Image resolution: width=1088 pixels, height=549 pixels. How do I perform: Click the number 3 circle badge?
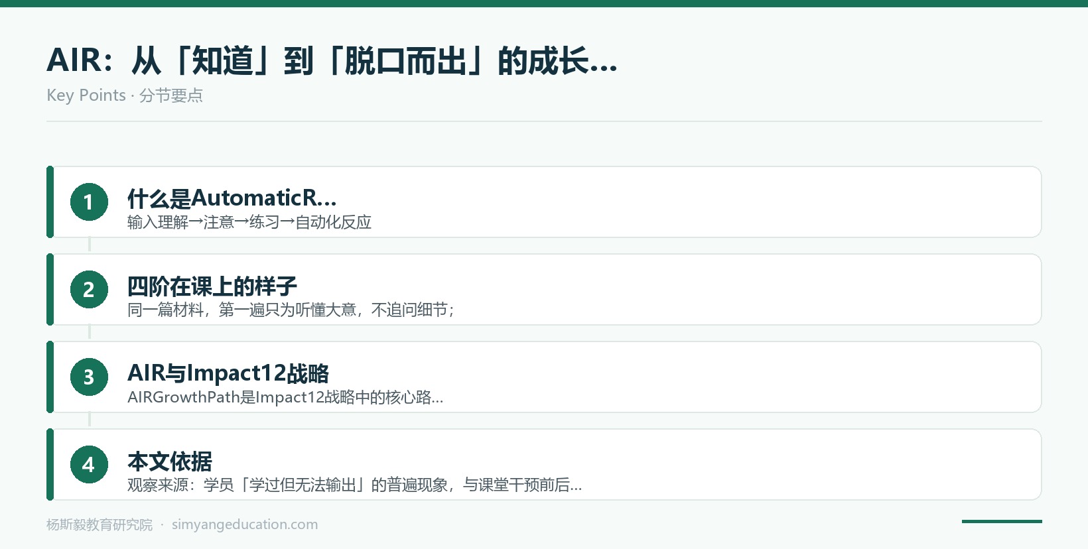(x=89, y=377)
